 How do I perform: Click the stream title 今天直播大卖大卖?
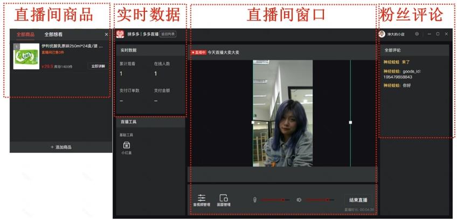(x=223, y=53)
